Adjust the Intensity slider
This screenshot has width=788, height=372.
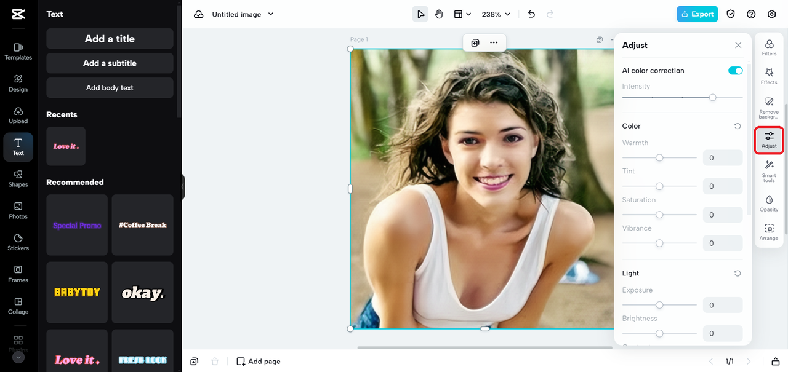coord(682,97)
